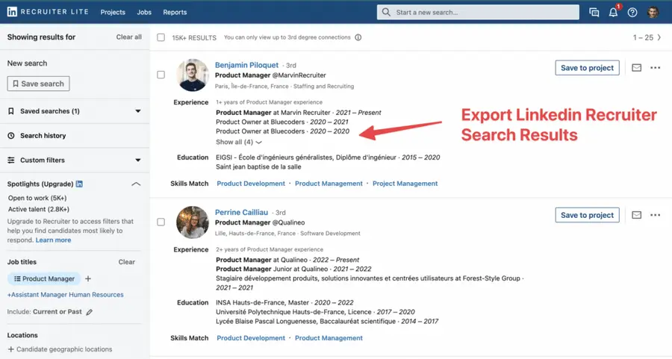The image size is (672, 359).
Task: Click the 1 – 25 pagination range
Action: click(x=643, y=38)
